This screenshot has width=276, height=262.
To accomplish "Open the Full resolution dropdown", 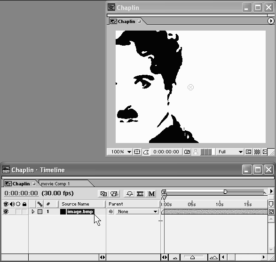I will coord(230,152).
